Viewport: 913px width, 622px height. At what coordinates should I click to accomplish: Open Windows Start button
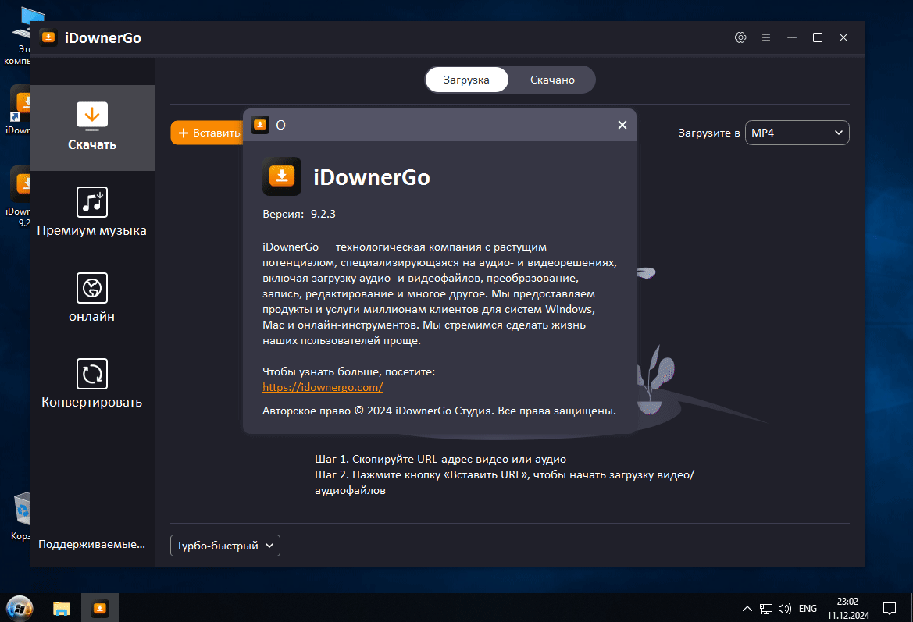tap(20, 608)
